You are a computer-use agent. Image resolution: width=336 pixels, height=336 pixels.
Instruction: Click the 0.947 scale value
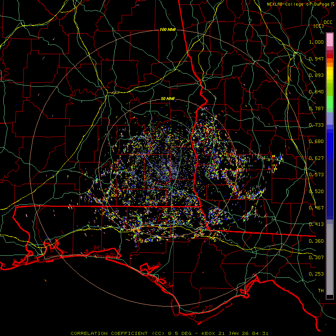316,59
